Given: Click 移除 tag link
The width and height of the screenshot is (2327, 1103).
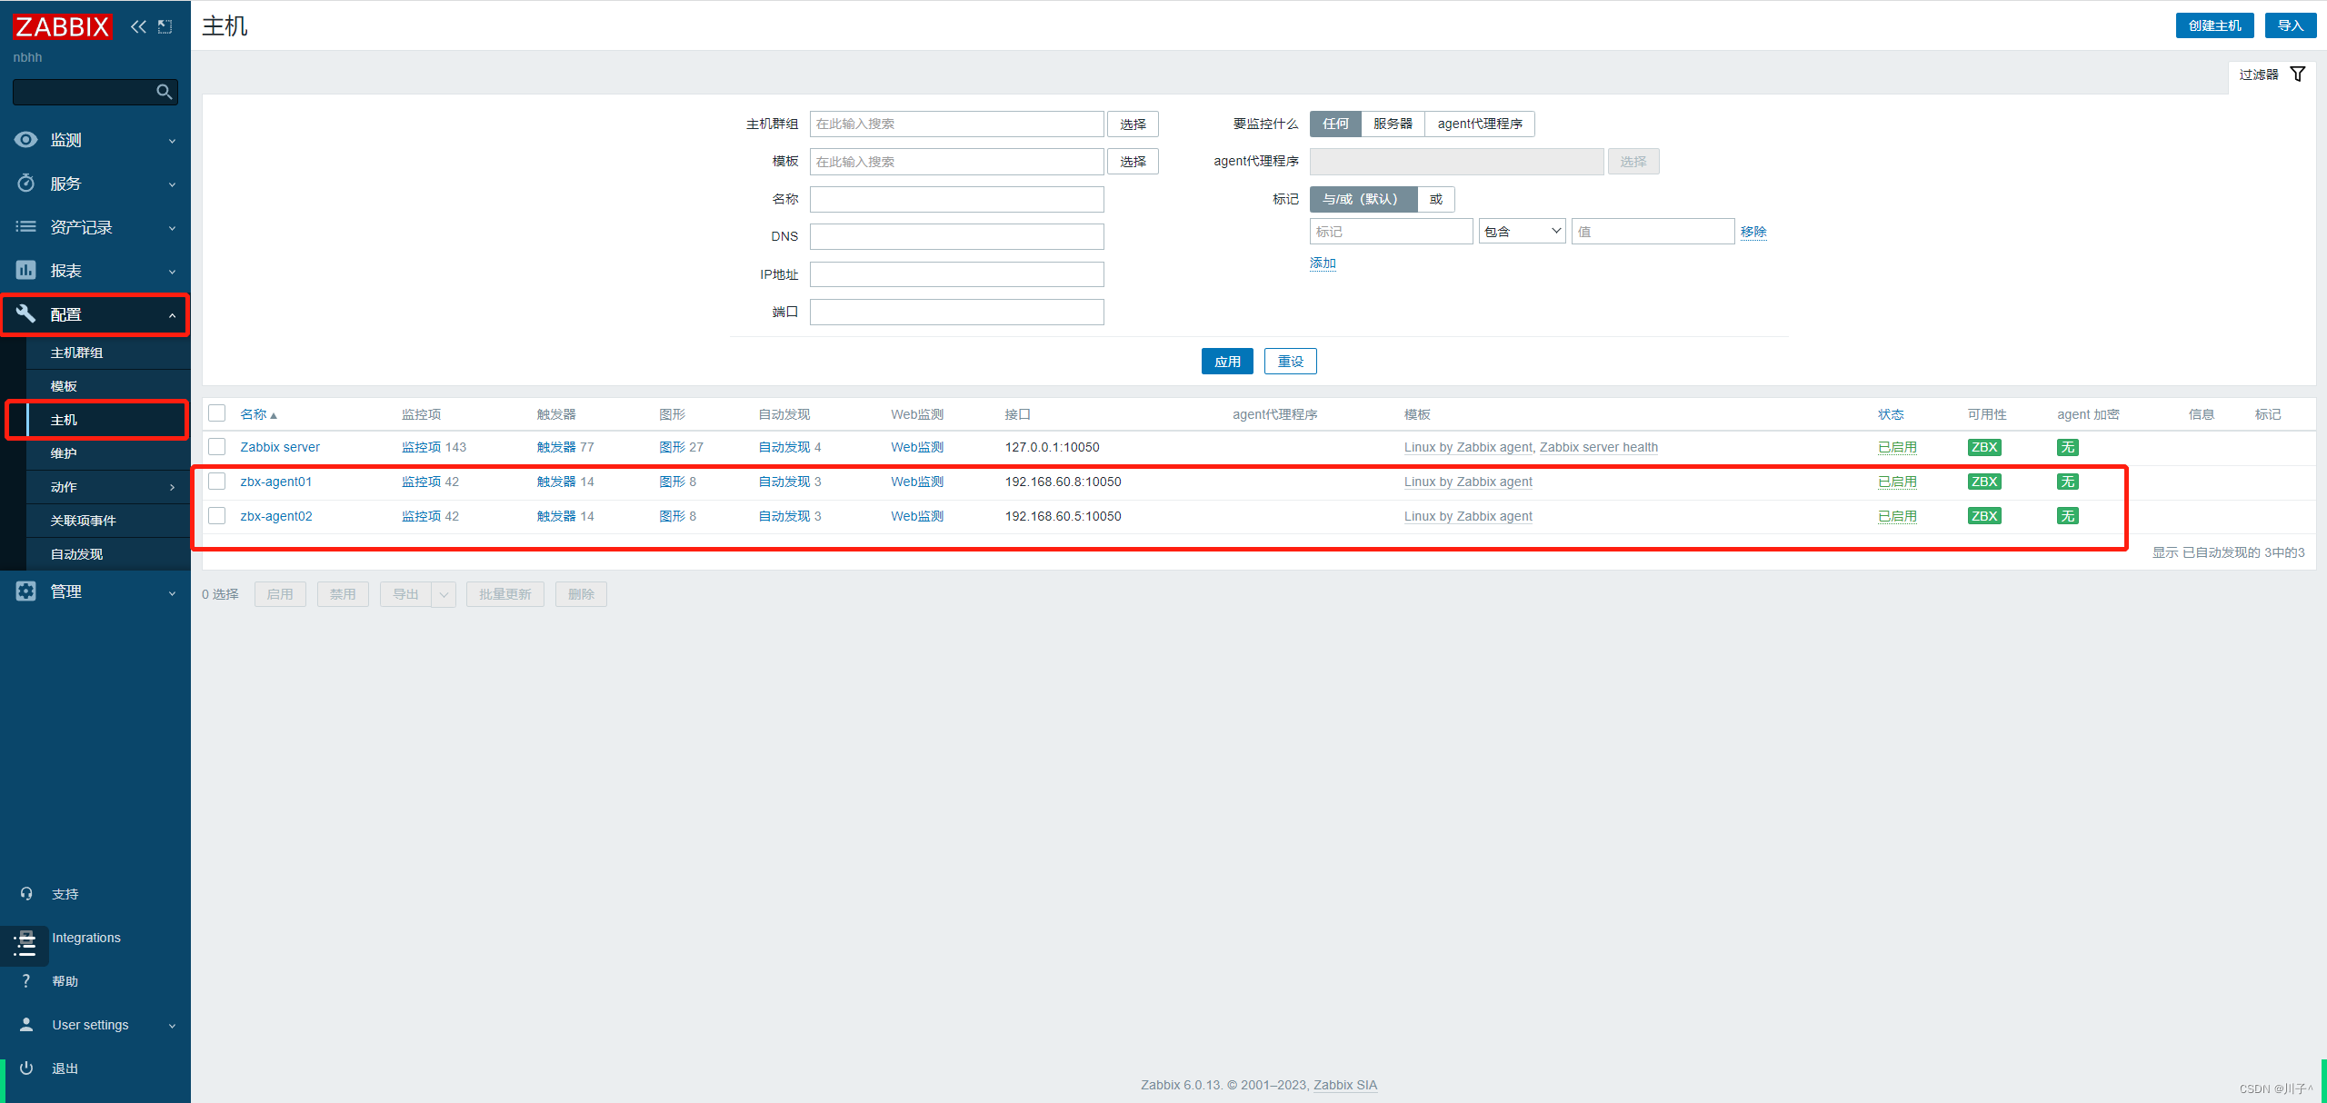Looking at the screenshot, I should 1753,232.
